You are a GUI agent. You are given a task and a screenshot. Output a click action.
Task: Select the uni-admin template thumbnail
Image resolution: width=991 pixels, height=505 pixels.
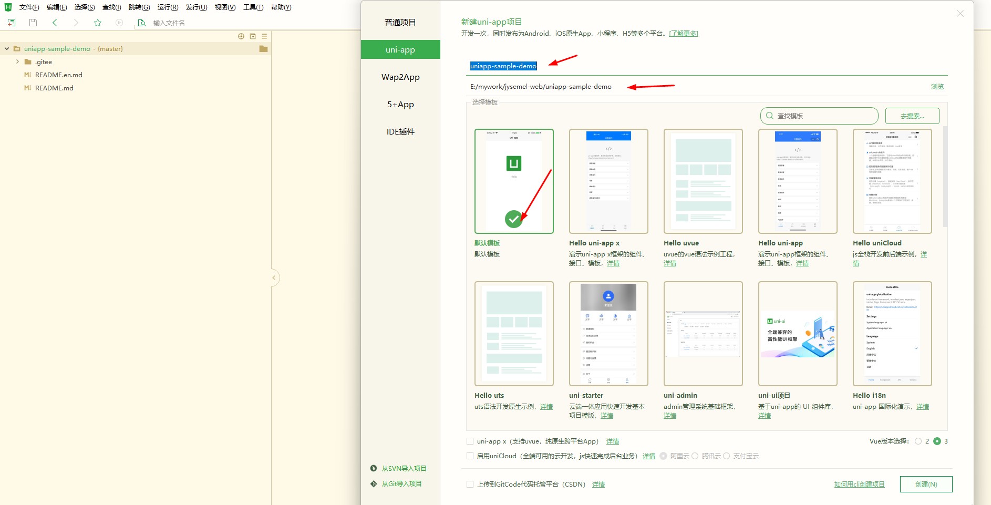(703, 334)
